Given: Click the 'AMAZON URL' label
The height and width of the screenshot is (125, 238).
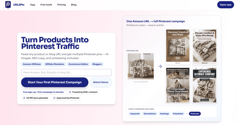Looking at the screenshot, I should [x=132, y=51].
